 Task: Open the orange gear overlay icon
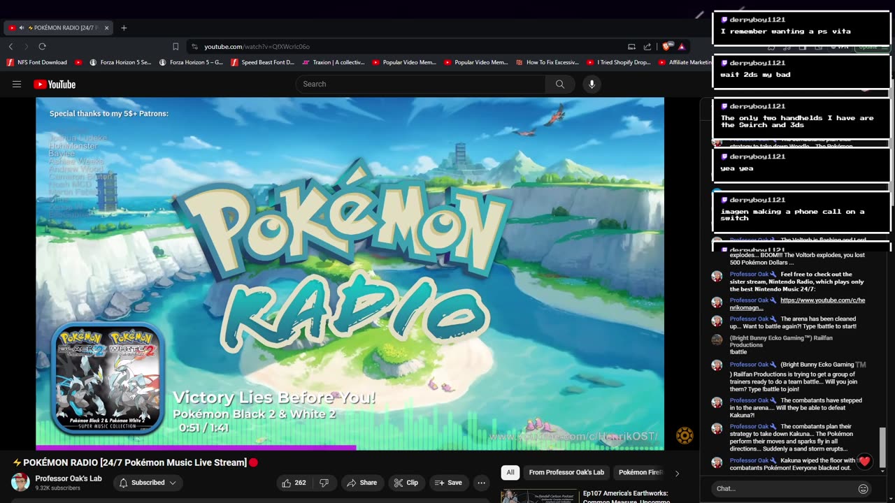point(685,436)
